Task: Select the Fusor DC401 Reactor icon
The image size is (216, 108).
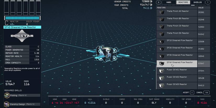Action: [x=162, y=71]
